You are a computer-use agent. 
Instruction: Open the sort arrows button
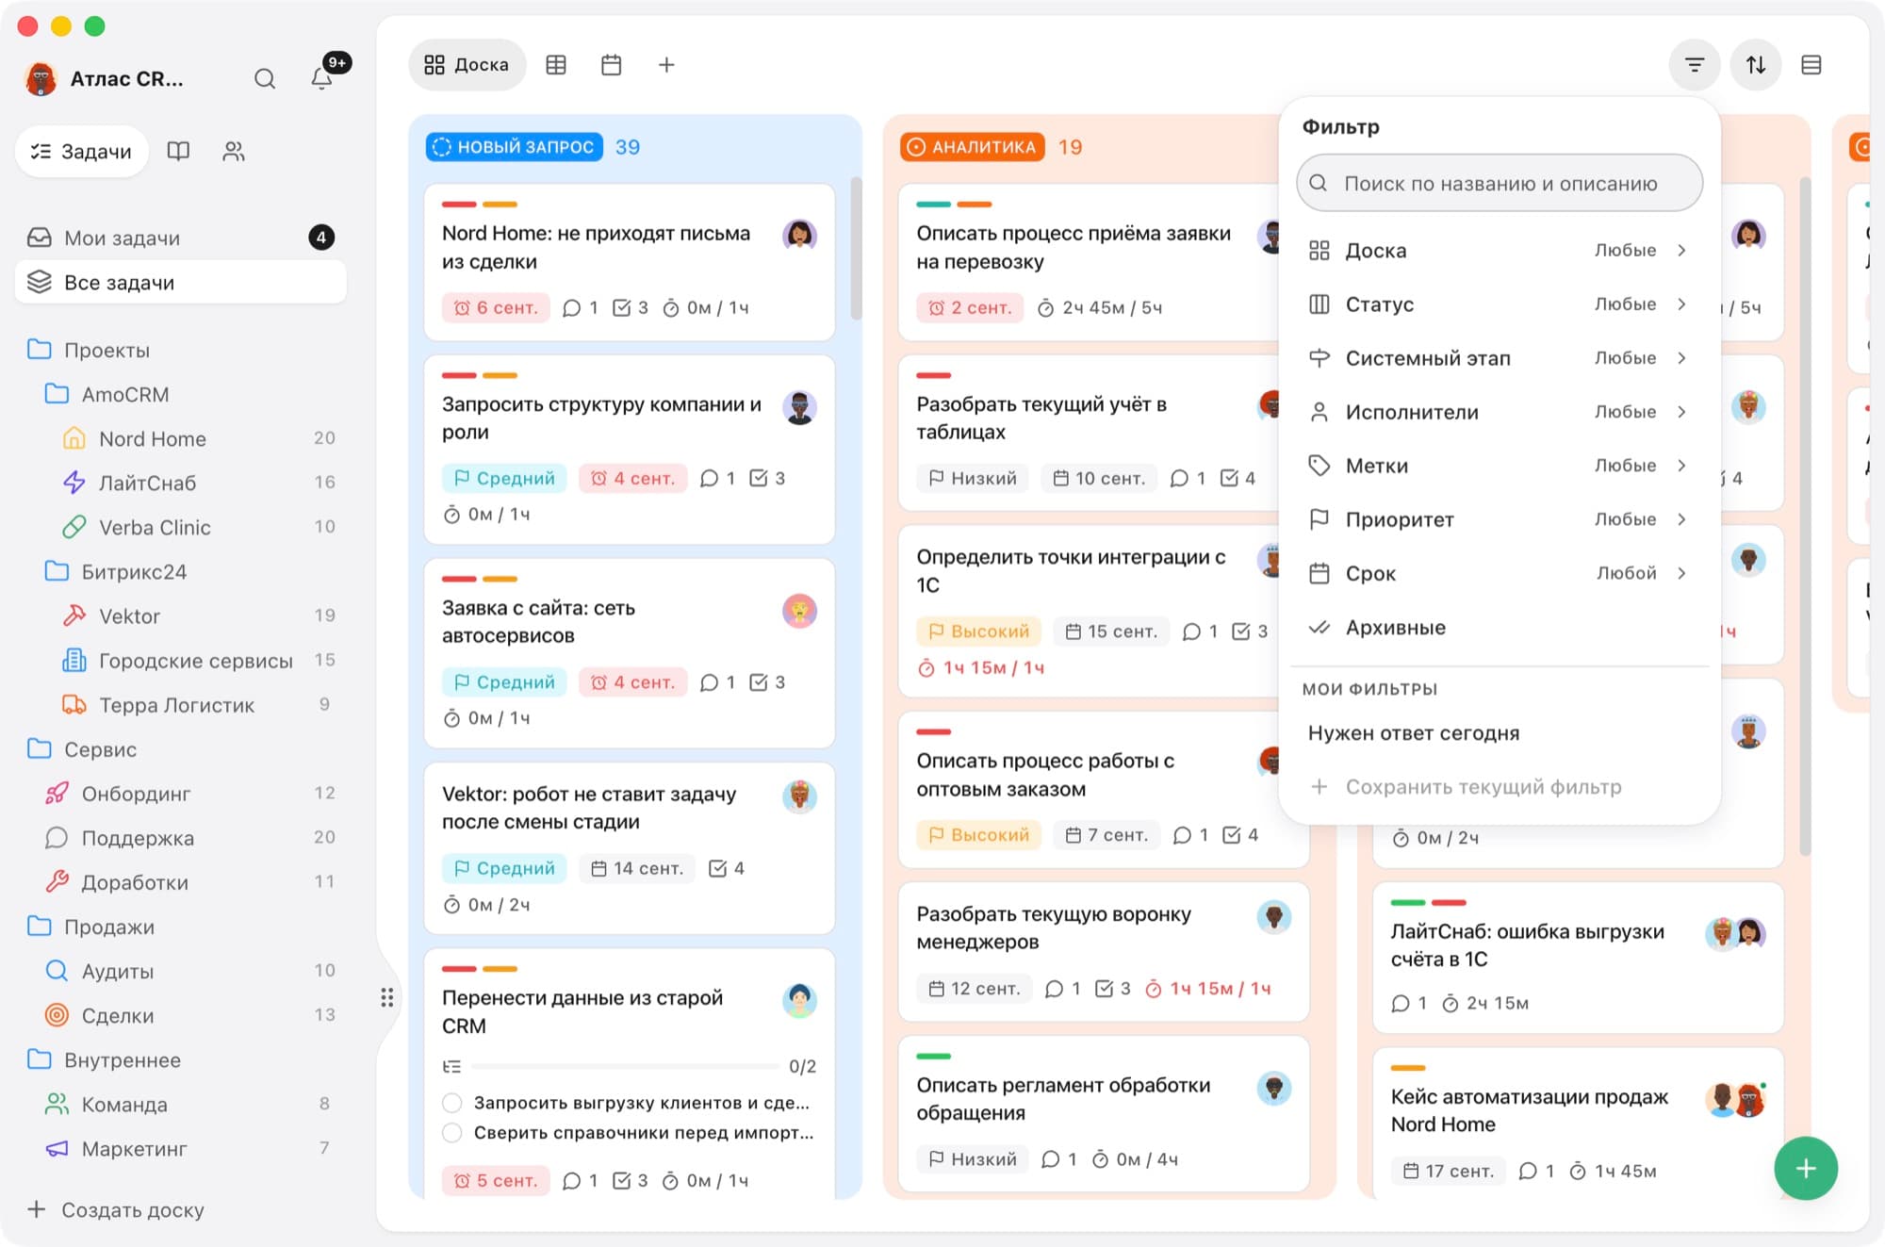point(1756,65)
